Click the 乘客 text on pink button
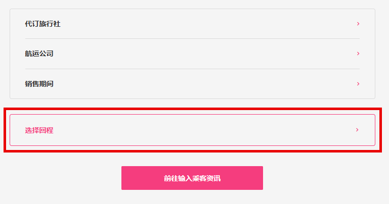Screen dimensions: 389x204 tap(199, 178)
